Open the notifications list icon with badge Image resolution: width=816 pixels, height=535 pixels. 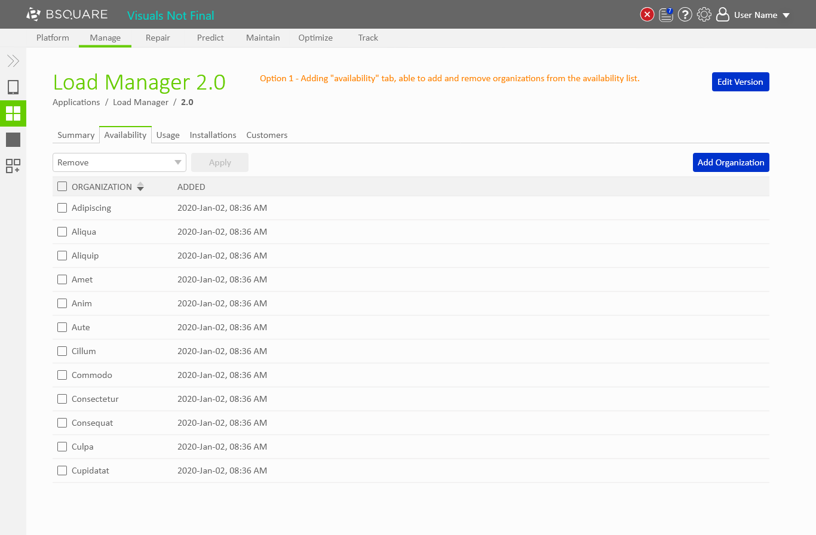(x=666, y=15)
